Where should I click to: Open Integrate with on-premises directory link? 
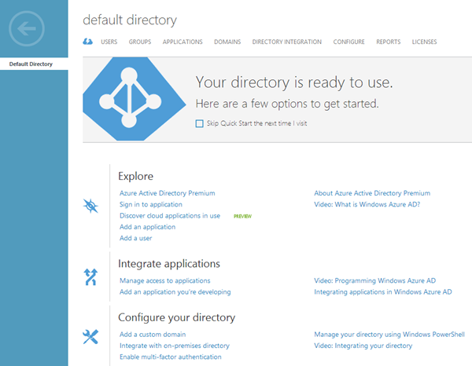point(175,346)
